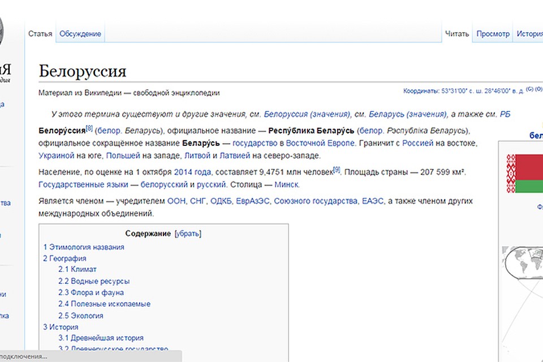Click footnote reference [8]
Screen dimensions: 543x362
tap(89, 128)
